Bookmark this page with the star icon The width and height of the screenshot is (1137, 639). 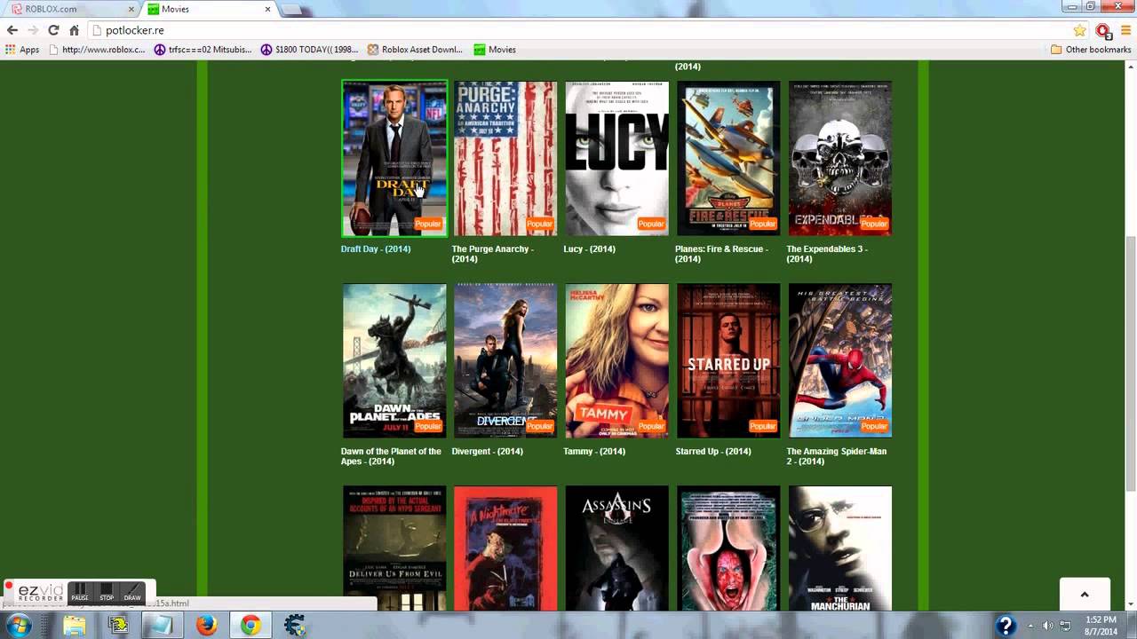pos(1080,30)
